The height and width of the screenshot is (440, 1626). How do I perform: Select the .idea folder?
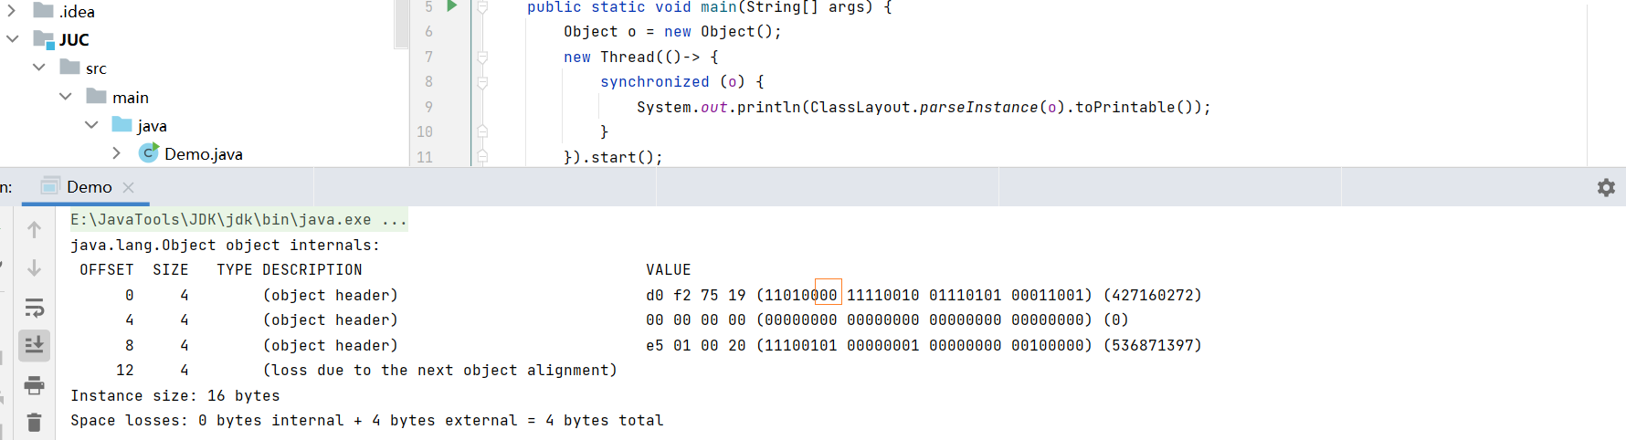(x=77, y=12)
